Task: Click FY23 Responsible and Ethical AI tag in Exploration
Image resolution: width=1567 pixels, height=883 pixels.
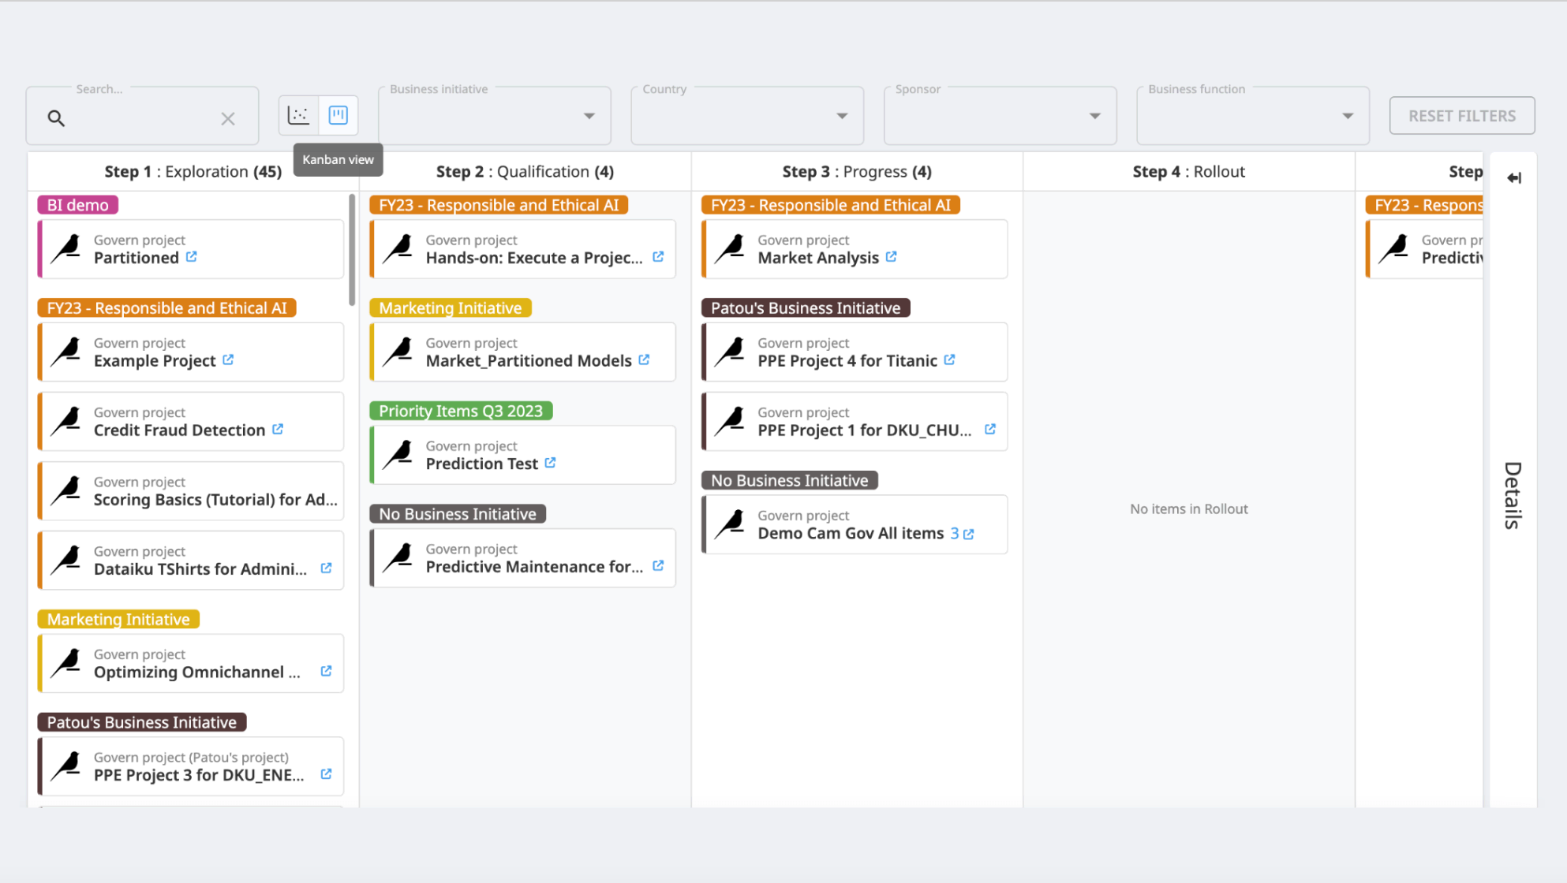Action: [x=166, y=307]
